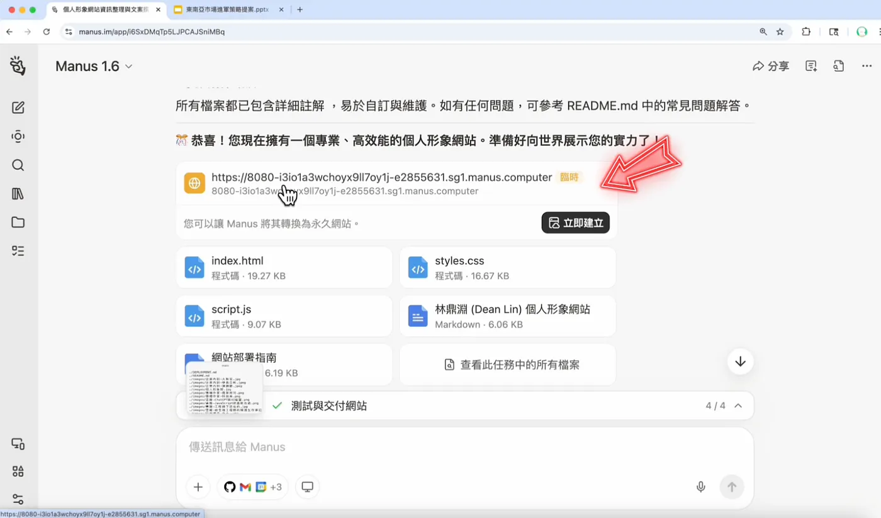Click the scroll-to-bottom arrow button
881x518 pixels.
pyautogui.click(x=740, y=361)
